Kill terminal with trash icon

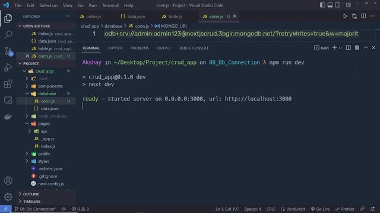point(357,48)
